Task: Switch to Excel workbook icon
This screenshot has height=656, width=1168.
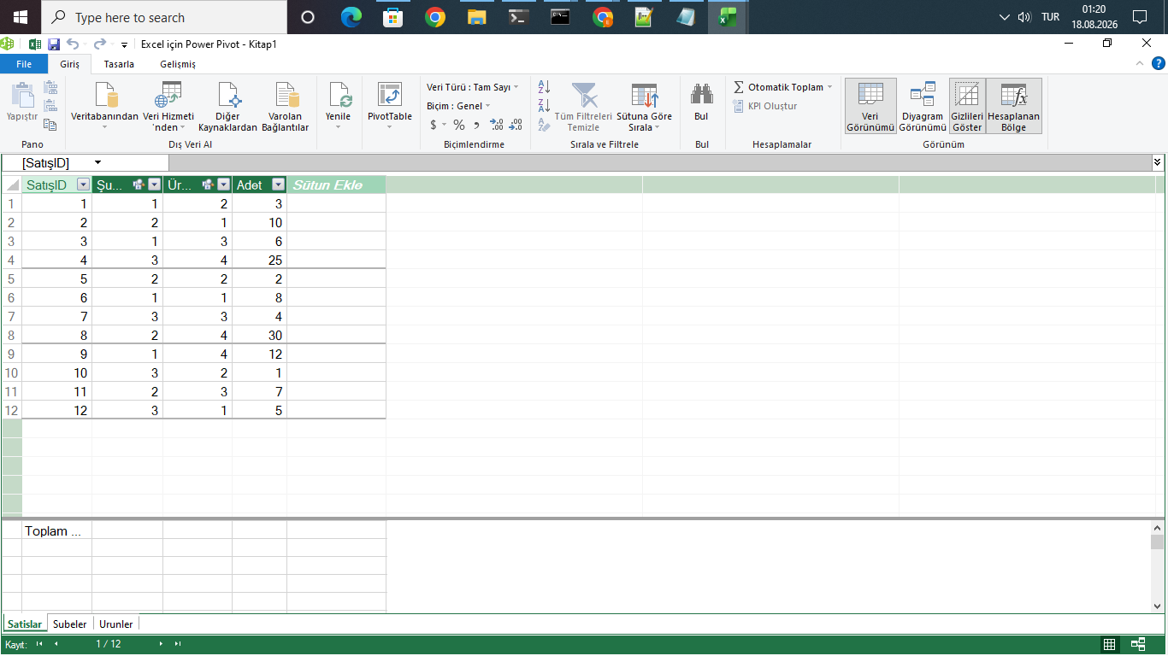Action: click(35, 44)
